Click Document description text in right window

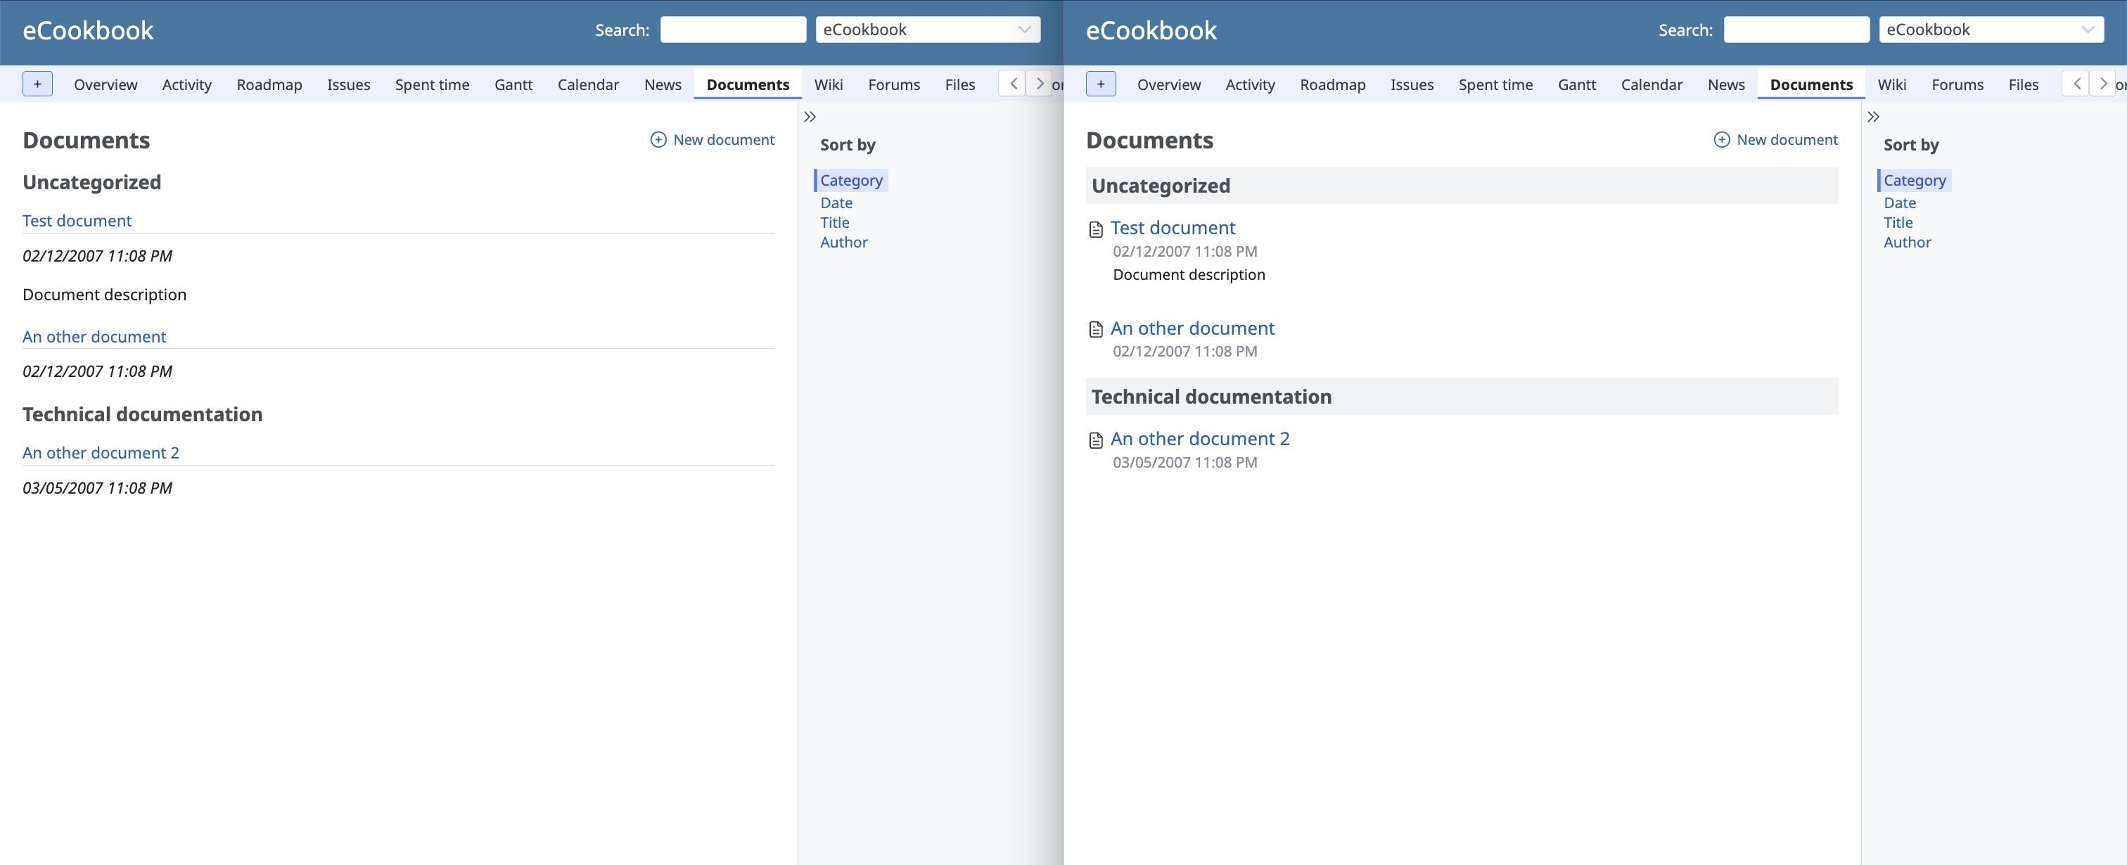[1189, 275]
